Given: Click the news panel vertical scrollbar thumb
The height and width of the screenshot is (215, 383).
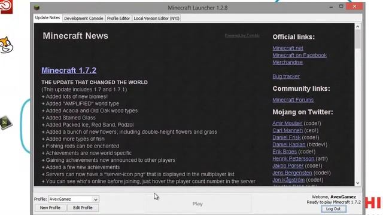Looking at the screenshot, I should pos(358,39).
